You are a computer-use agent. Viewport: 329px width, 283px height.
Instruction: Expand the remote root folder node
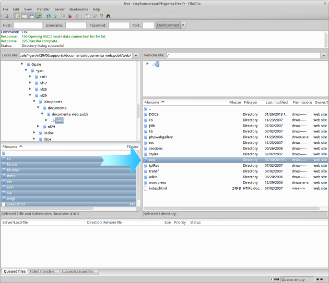point(147,64)
